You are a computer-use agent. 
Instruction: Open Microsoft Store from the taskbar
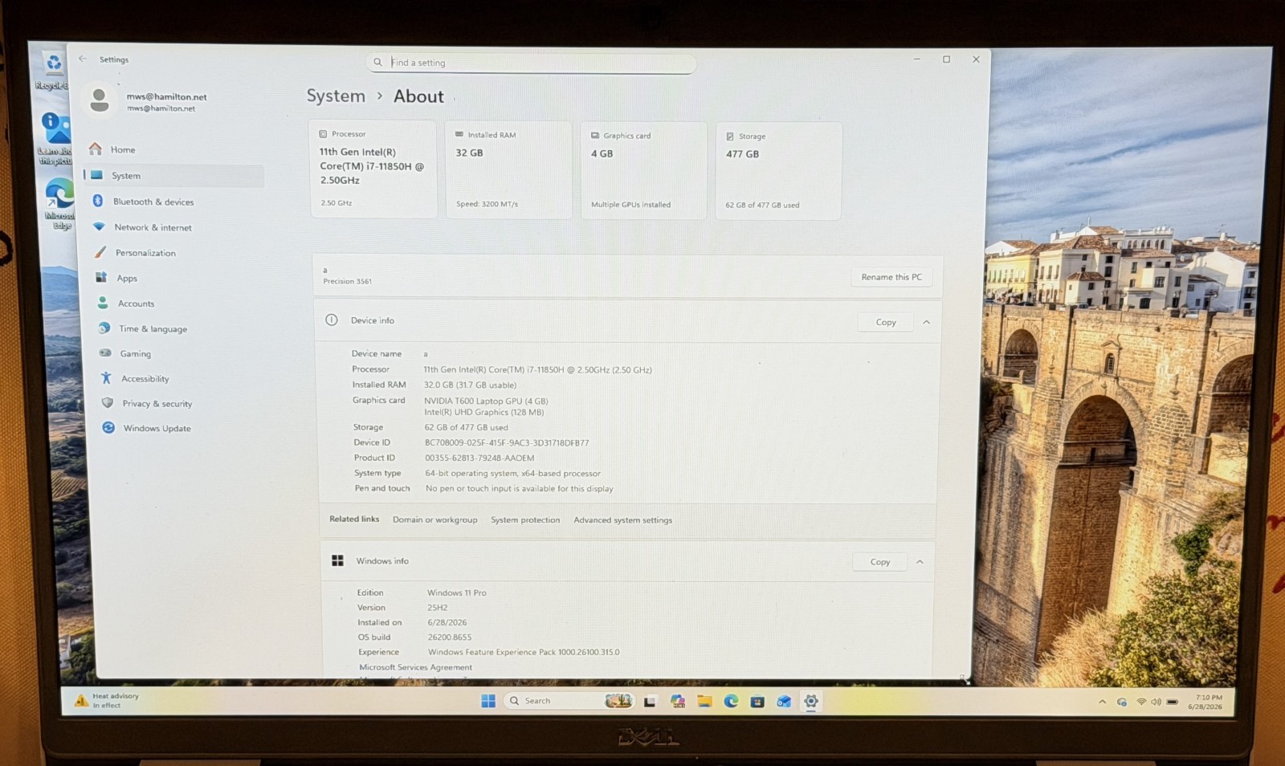(757, 702)
